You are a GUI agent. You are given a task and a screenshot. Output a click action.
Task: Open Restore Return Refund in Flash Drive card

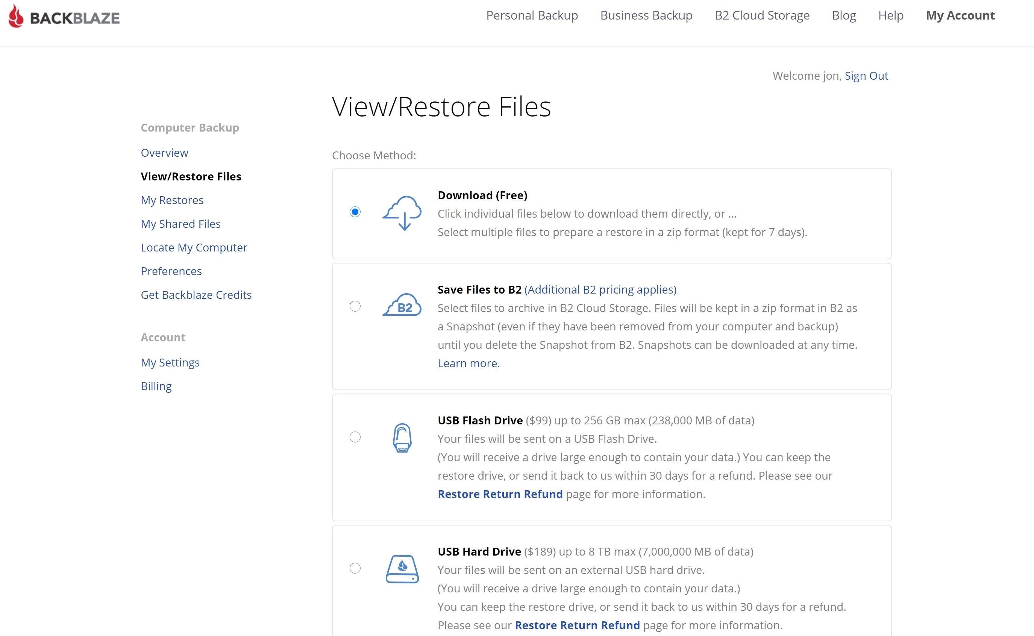point(500,494)
